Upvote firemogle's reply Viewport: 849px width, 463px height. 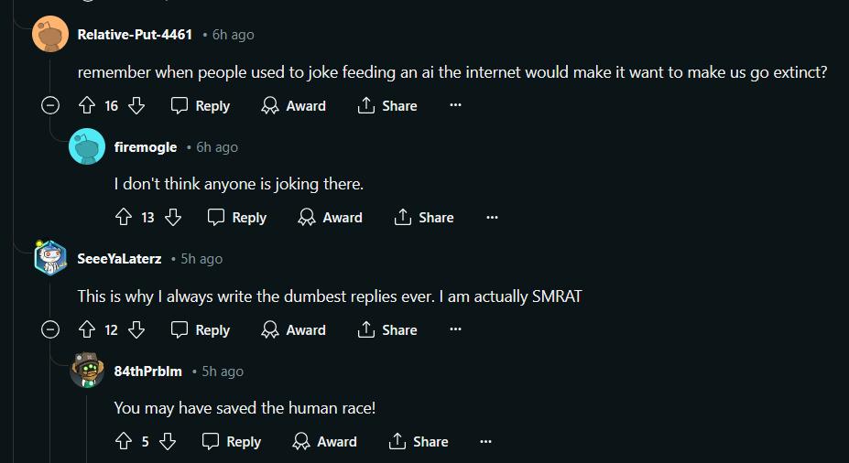[124, 218]
